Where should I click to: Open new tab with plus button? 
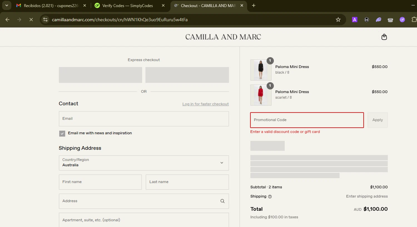click(254, 6)
